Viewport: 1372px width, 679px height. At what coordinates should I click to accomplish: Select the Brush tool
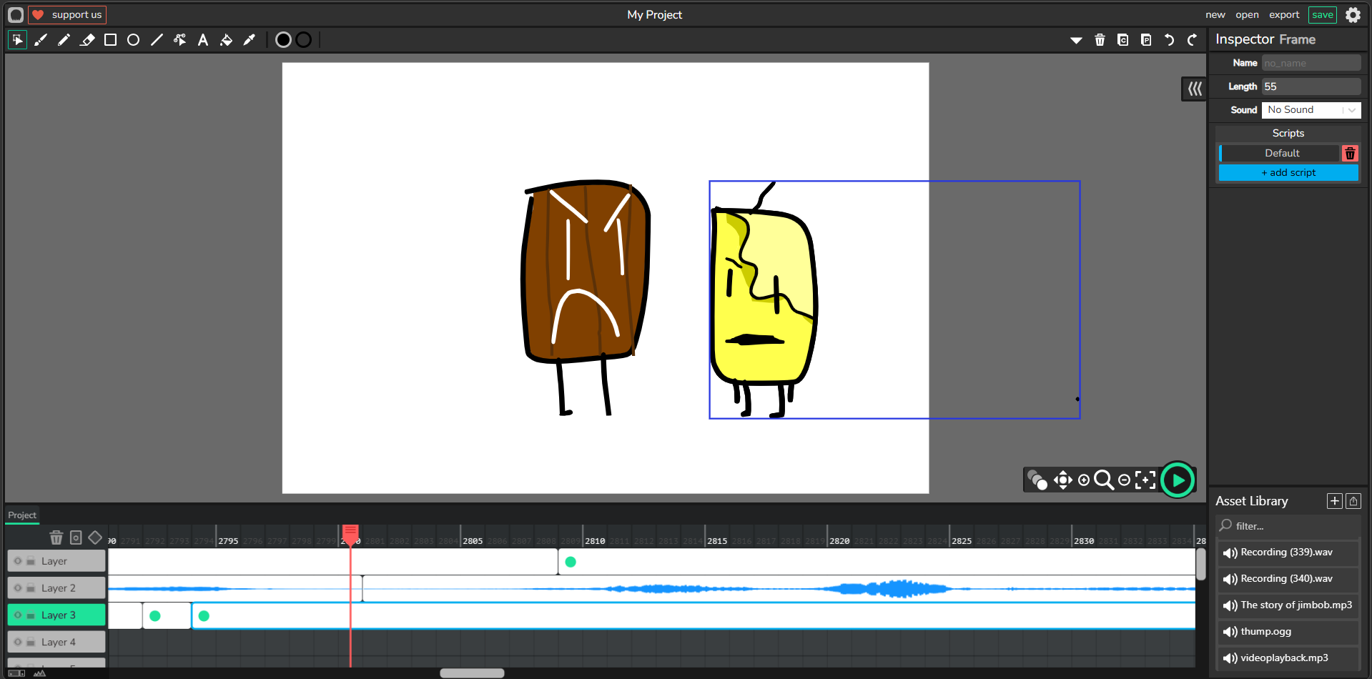coord(41,40)
